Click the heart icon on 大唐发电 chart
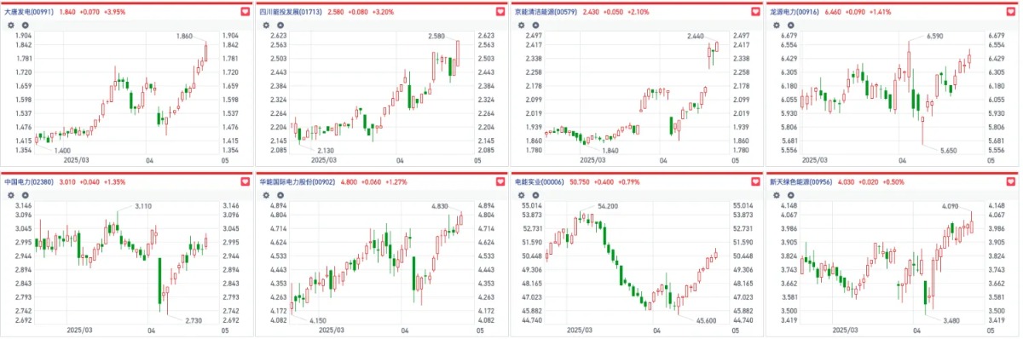Screen dimensions: 1023x339 [x=246, y=12]
